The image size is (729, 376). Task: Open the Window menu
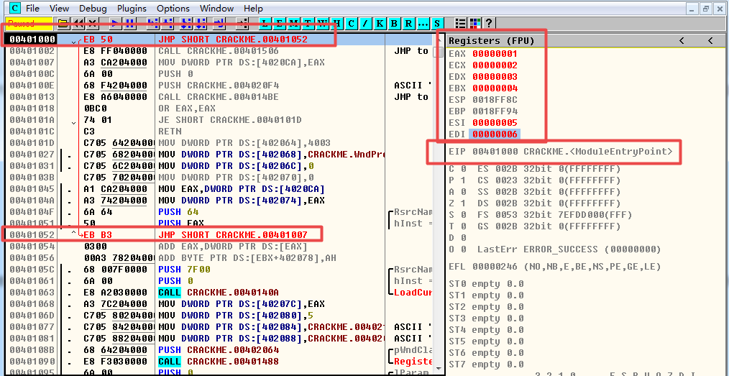(x=218, y=9)
